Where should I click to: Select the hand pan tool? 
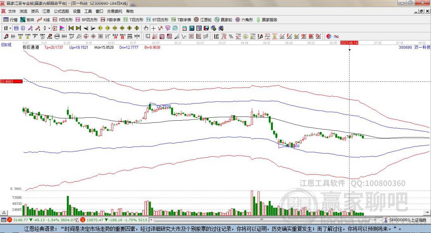[x=146, y=28]
